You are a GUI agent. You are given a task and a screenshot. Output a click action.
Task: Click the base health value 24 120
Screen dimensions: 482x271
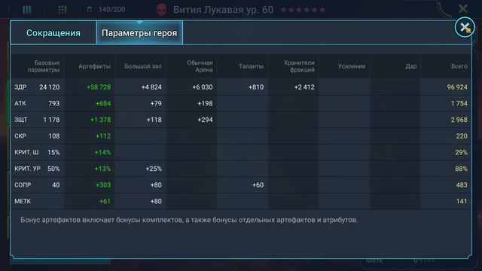[50, 87]
